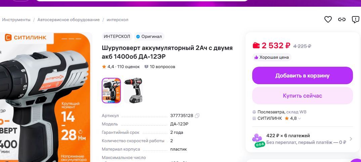Open Инструменты breadcrumb category

coord(16,20)
